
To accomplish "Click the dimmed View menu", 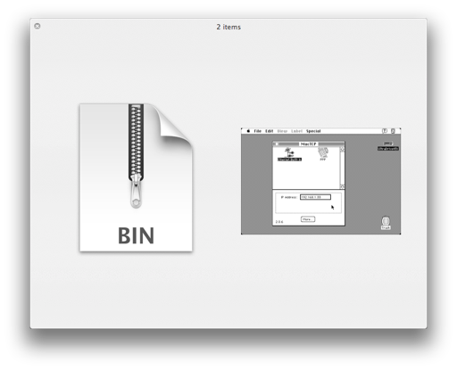I will [x=282, y=131].
